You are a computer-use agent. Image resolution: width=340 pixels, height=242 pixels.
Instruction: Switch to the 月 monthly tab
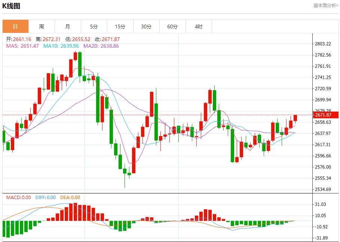[68, 27]
